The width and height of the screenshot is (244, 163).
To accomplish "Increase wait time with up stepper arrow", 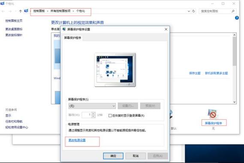I will tap(93, 114).
